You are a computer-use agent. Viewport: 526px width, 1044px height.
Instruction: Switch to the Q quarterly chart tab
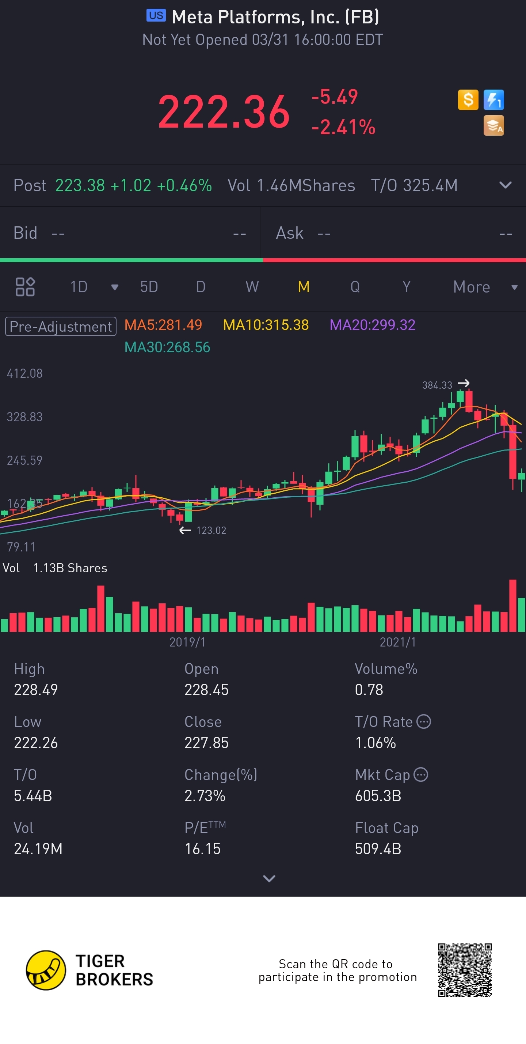[355, 287]
